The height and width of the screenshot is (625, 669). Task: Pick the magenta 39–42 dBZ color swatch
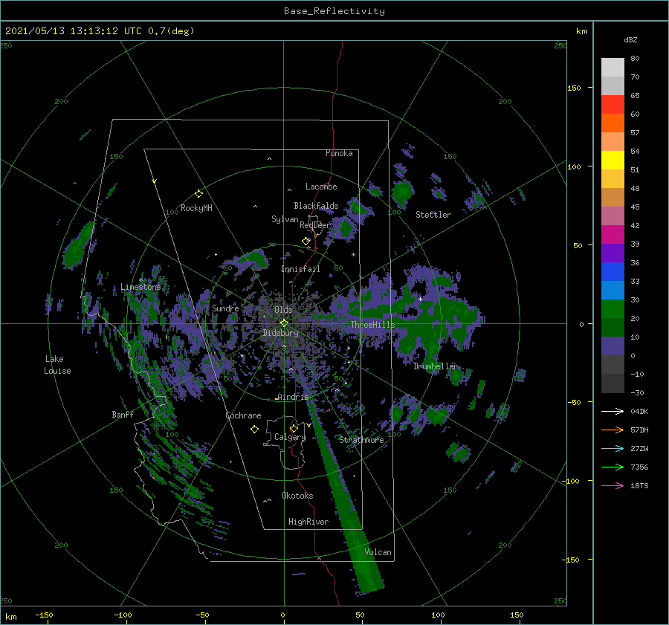click(x=613, y=235)
